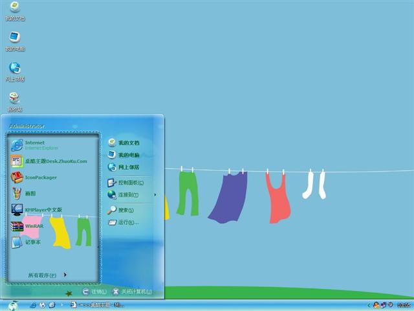This screenshot has width=414, height=311.
Task: Open 画图 paint program
Action: [53, 193]
